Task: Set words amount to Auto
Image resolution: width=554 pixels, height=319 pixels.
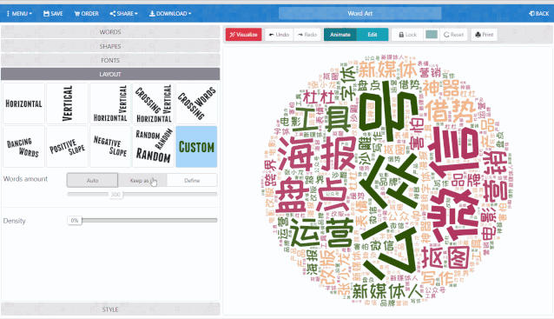Action: (92, 181)
